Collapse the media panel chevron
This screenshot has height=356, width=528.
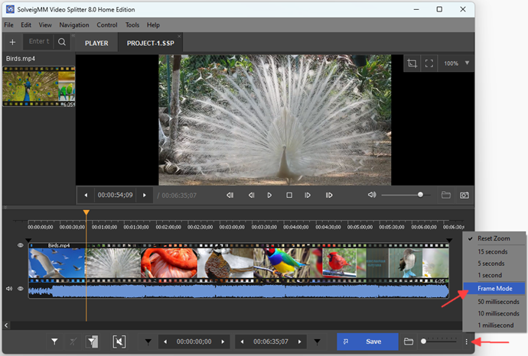pos(73,35)
